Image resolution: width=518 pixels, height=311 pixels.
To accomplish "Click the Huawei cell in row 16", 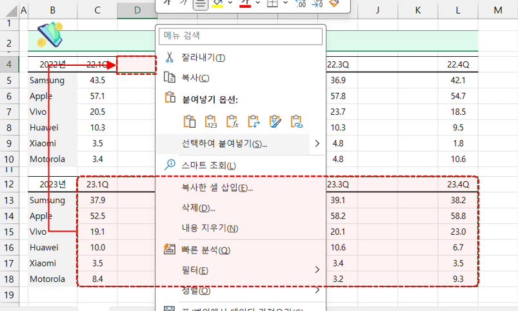I will point(52,248).
